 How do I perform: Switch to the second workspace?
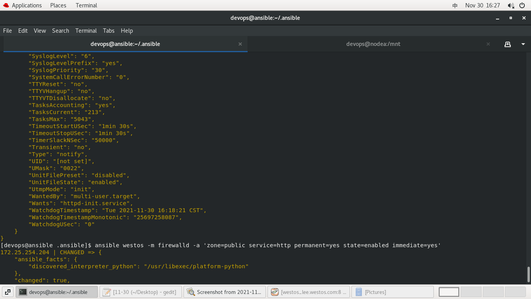pos(471,292)
